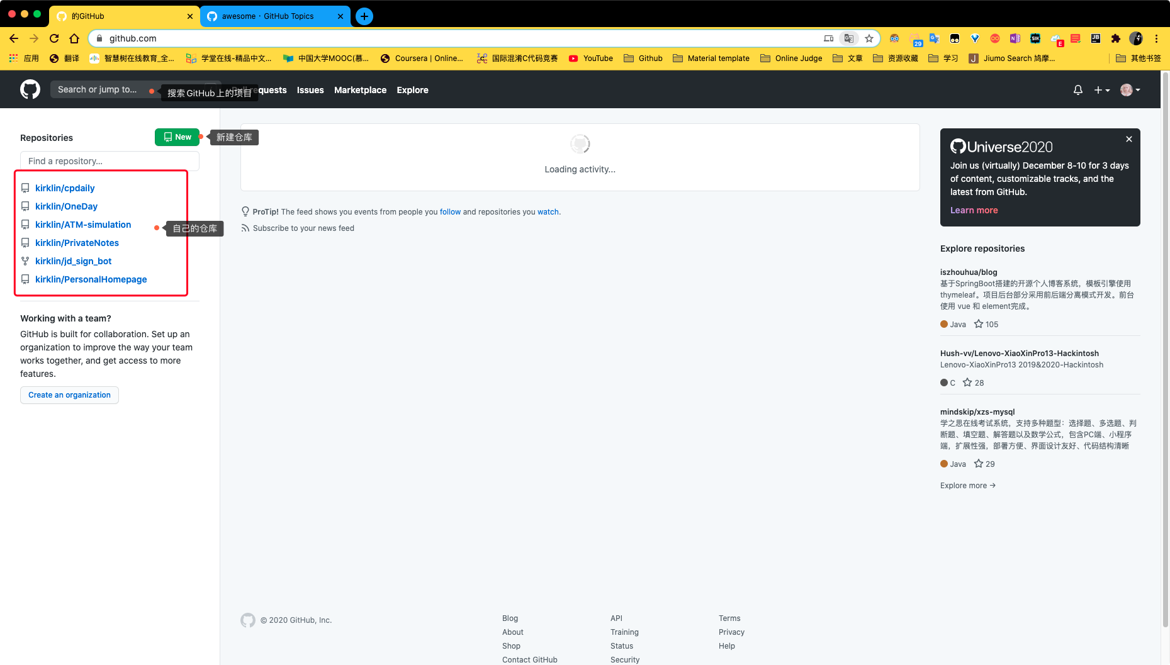Screen dimensions: 1170x665
Task: Open kirklin/PrivateNotes repository
Action: pyautogui.click(x=77, y=243)
